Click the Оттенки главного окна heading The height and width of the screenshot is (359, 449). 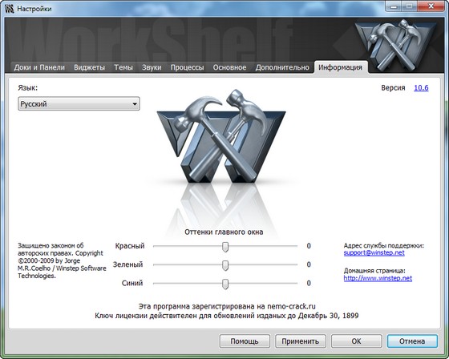coord(224,232)
